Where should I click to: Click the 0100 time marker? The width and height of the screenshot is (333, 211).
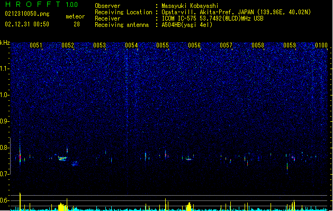tap(321, 45)
